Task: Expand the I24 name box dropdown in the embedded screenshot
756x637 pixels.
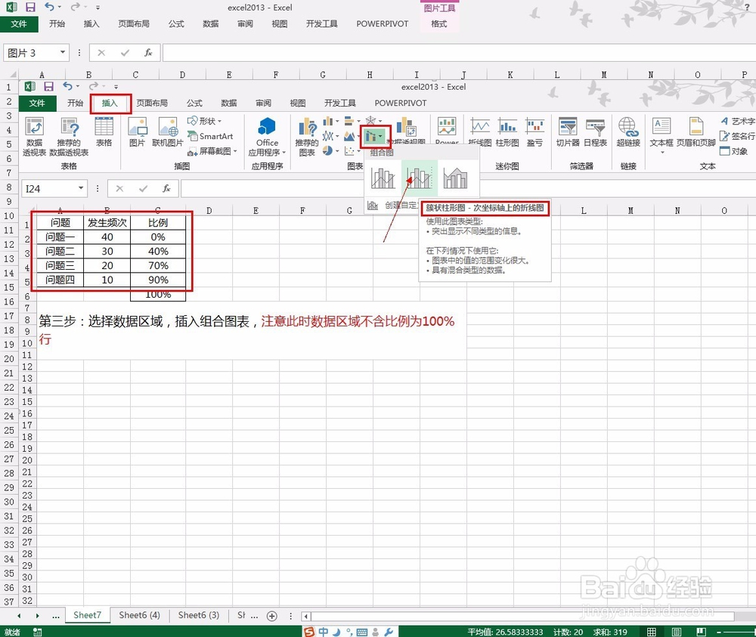Action: click(81, 188)
